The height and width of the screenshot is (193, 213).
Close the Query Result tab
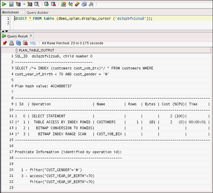point(31,36)
